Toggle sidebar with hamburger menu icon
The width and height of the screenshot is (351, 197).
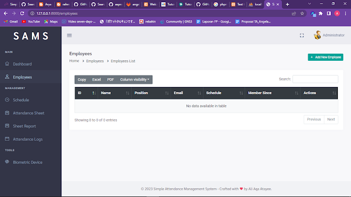pyautogui.click(x=70, y=36)
